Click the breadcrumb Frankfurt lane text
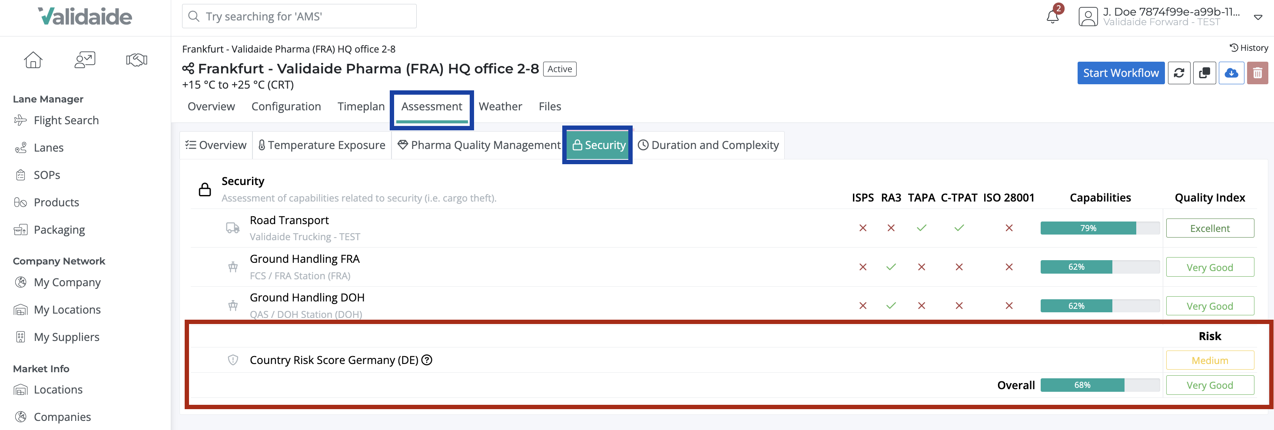The width and height of the screenshot is (1274, 430). (x=289, y=49)
